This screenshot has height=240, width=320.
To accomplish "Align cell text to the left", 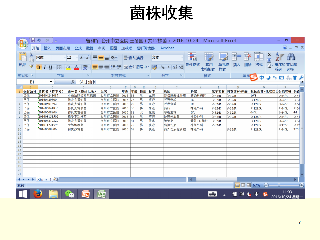I will point(95,67).
